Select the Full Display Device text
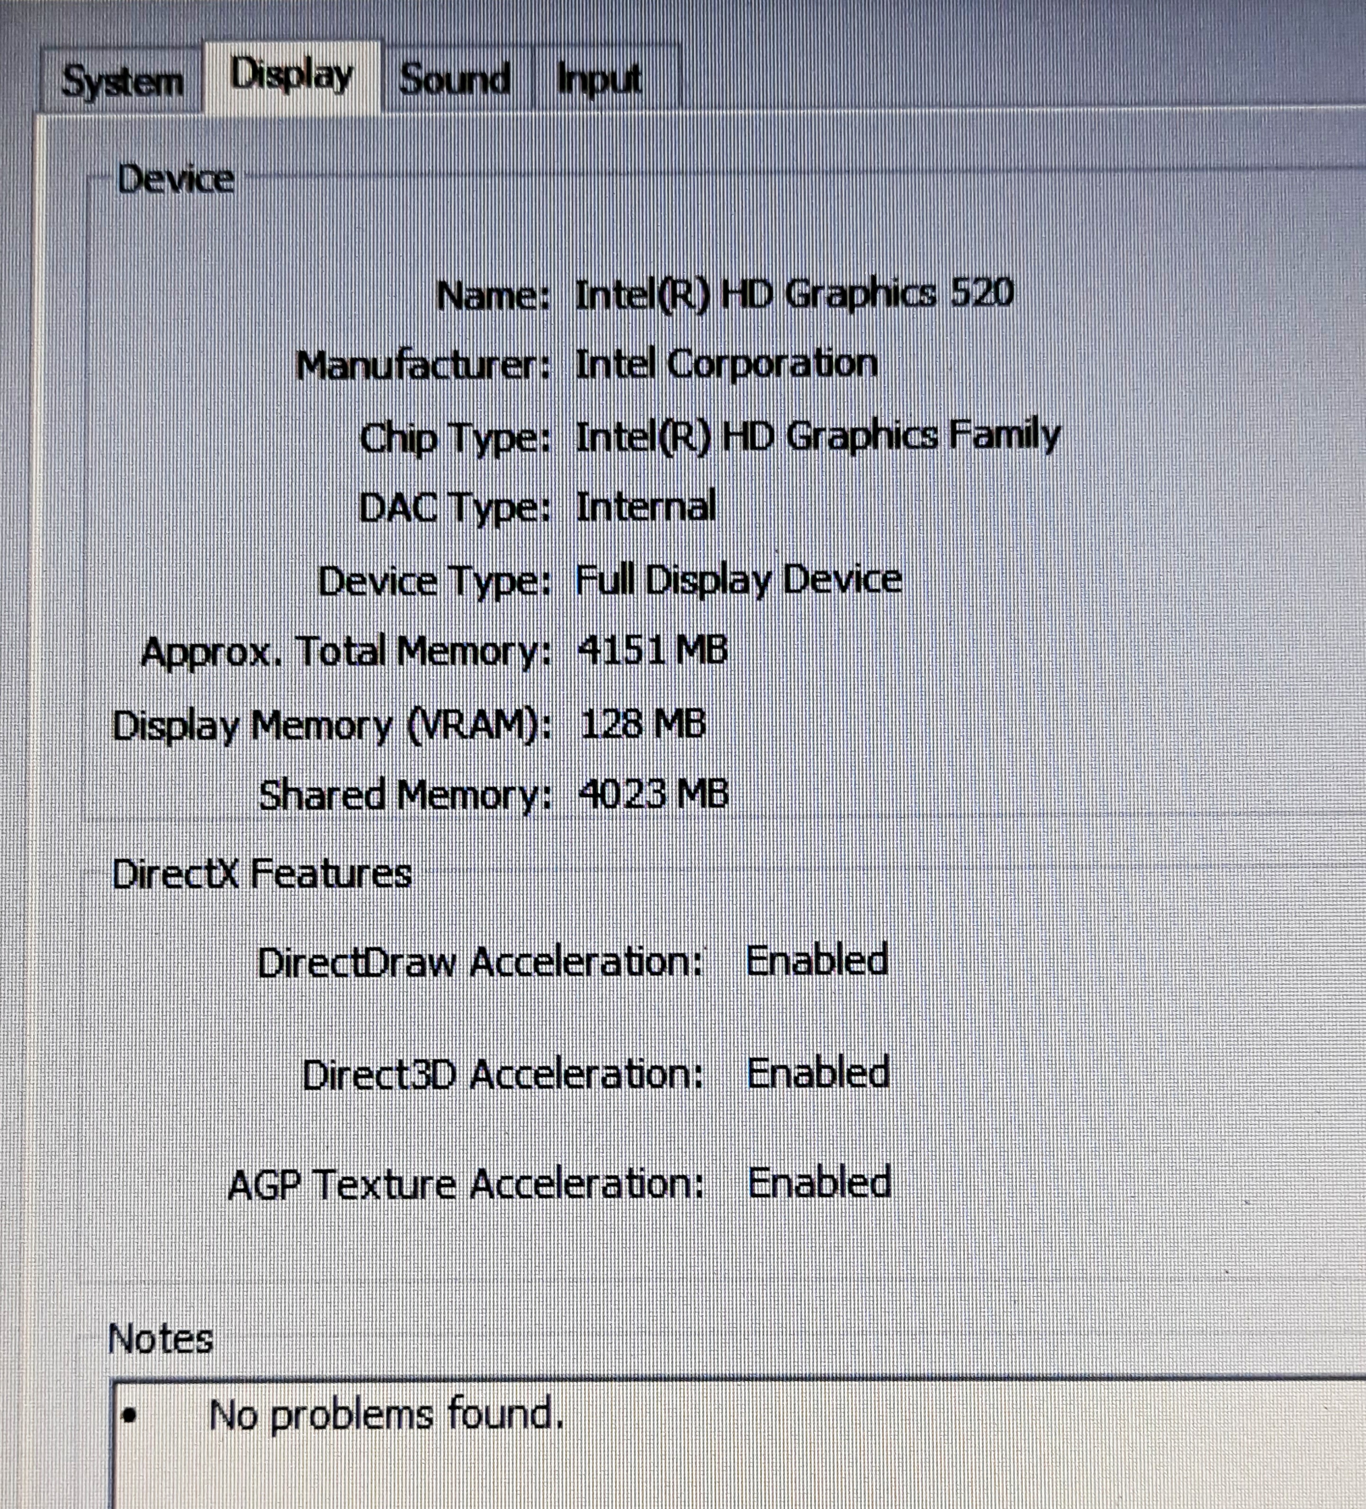 pyautogui.click(x=738, y=580)
